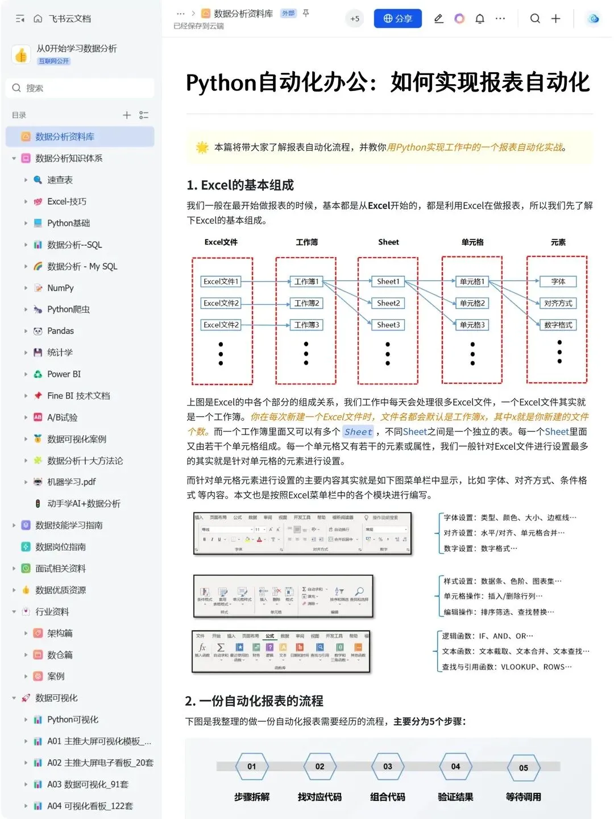Search with the top-right magnifier icon

click(535, 19)
